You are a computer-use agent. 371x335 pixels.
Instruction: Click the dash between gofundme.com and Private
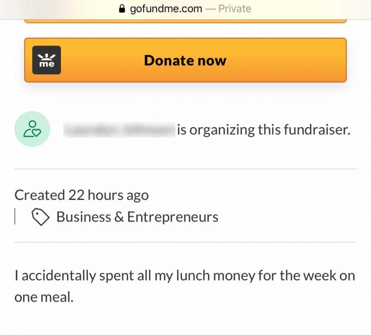tap(210, 9)
